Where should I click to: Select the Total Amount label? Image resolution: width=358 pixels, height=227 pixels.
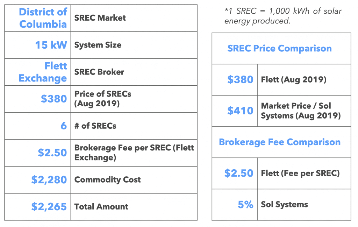[101, 206]
